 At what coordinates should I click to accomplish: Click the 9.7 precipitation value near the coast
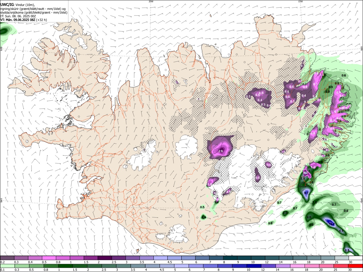click(306, 193)
